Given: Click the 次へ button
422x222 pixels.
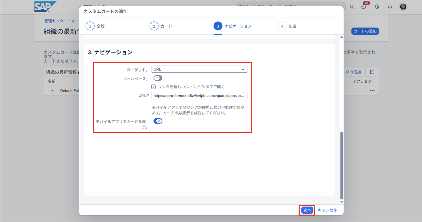Looking at the screenshot, I should [x=307, y=210].
